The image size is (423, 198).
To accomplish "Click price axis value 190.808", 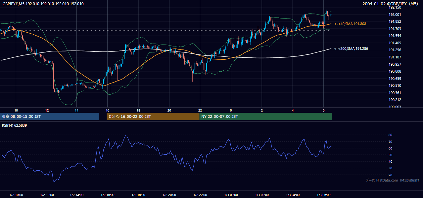I will (x=395, y=71).
